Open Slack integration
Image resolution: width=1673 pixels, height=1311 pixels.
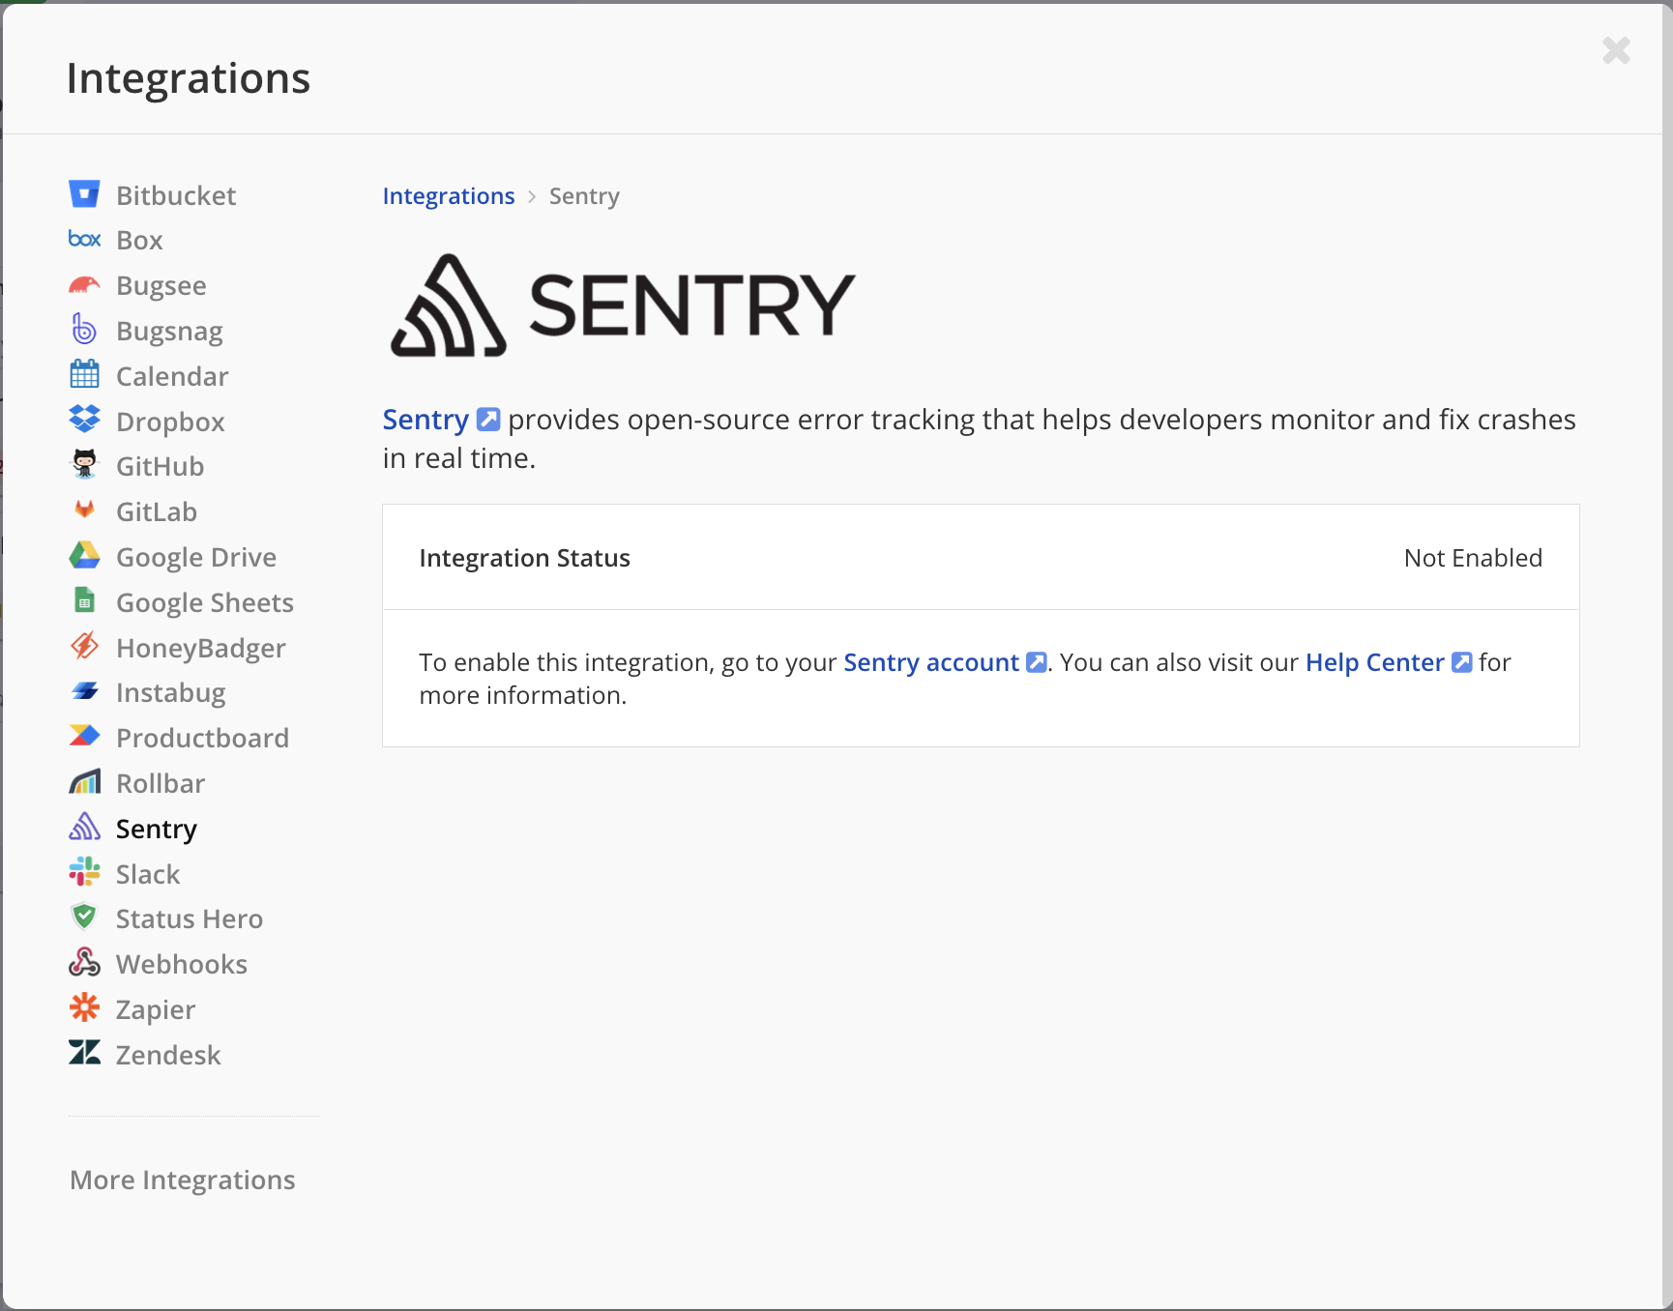(x=147, y=874)
